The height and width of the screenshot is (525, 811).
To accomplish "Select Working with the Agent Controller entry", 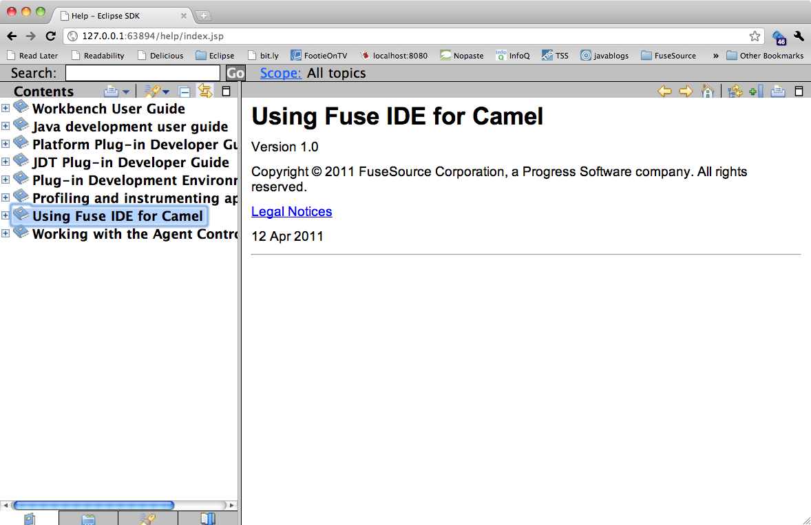I will click(134, 234).
